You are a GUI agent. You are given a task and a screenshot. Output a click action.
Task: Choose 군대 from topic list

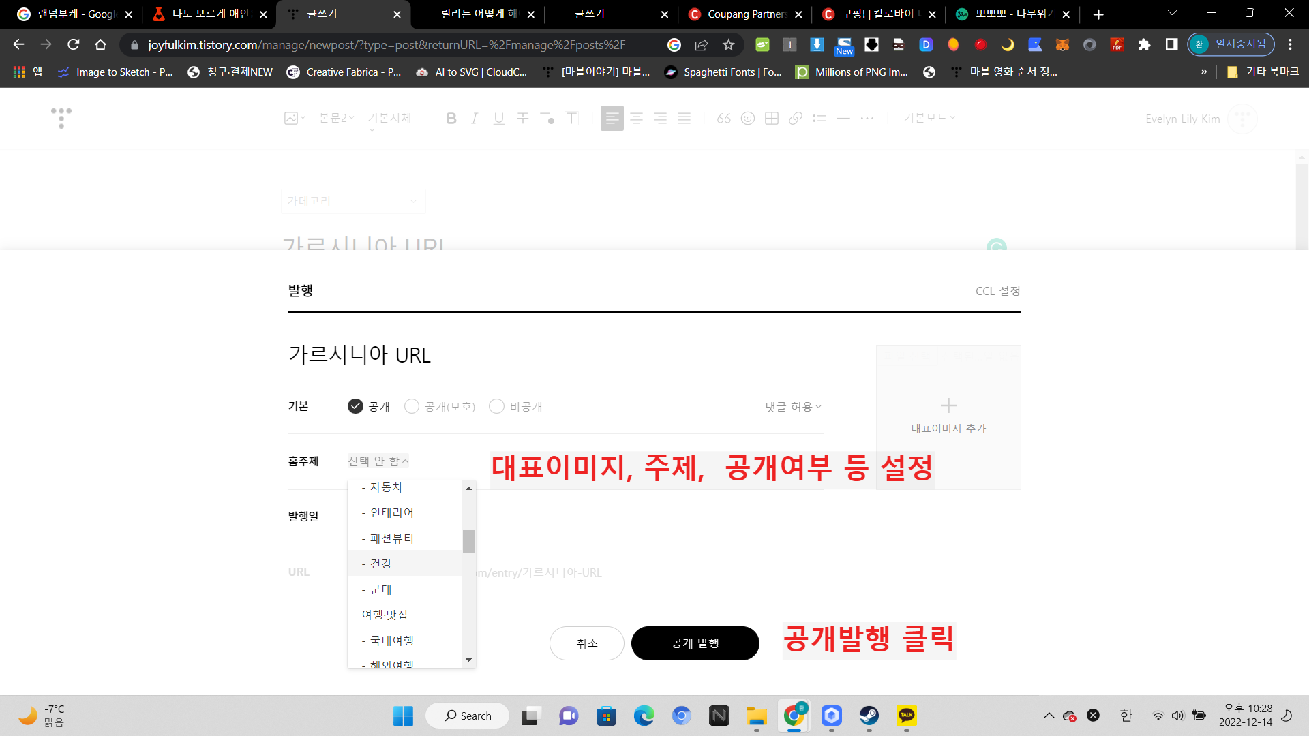405,589
